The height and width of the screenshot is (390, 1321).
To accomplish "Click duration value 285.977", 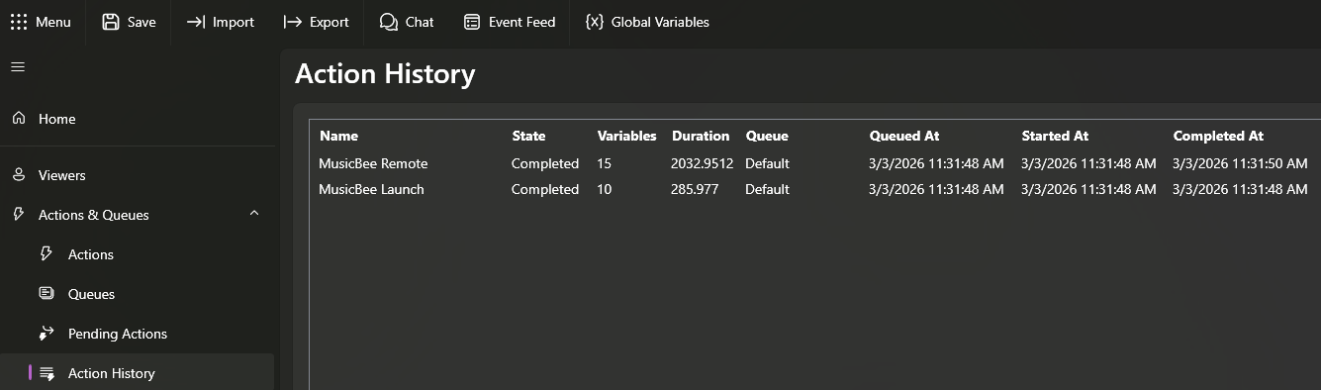I will [695, 189].
